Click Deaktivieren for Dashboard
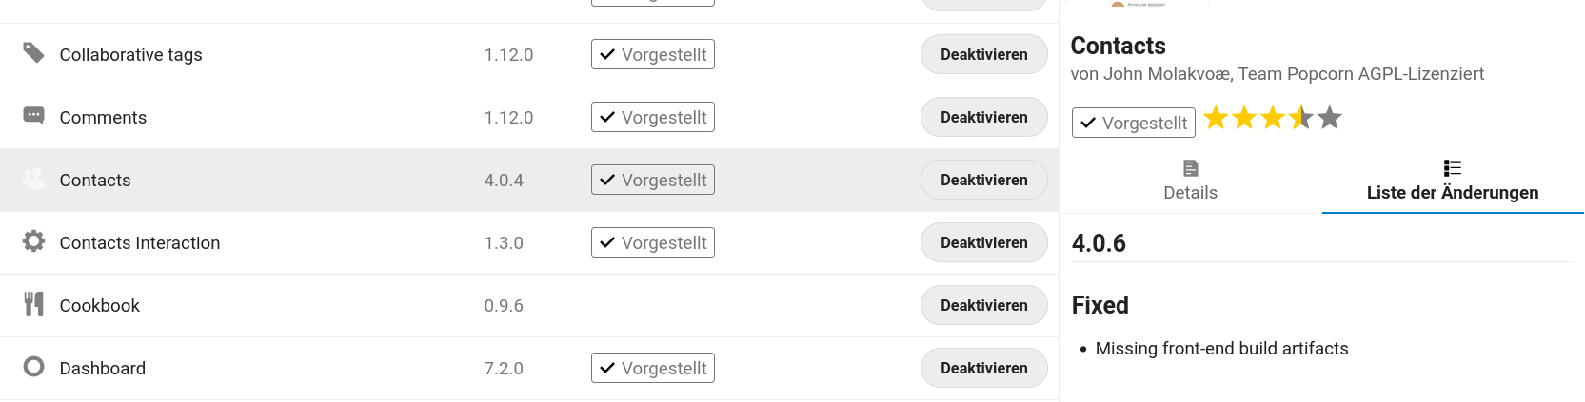 (983, 369)
